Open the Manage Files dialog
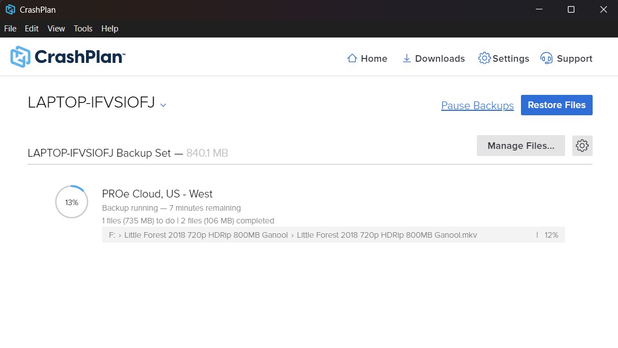Image resolution: width=618 pixels, height=348 pixels. [520, 146]
